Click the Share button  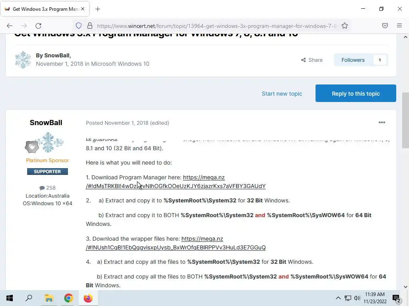tap(312, 60)
